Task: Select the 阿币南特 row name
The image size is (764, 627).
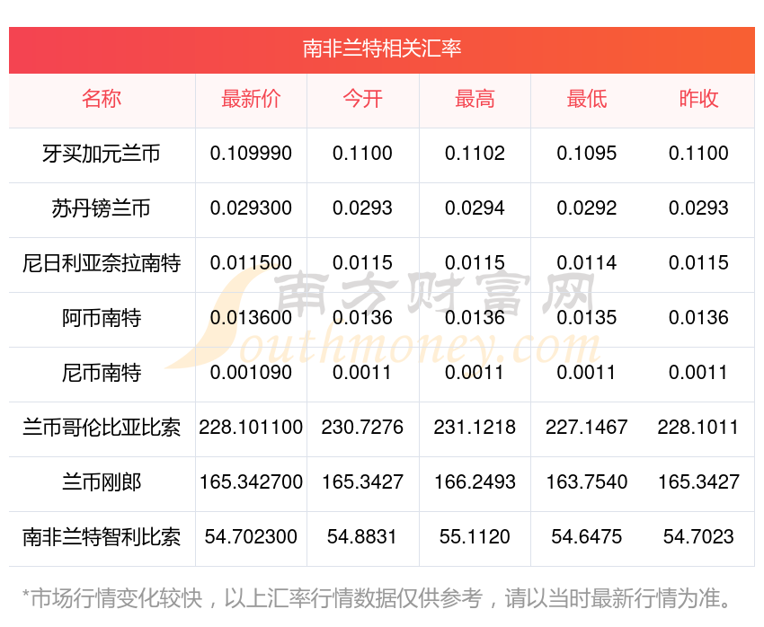Action: (102, 318)
